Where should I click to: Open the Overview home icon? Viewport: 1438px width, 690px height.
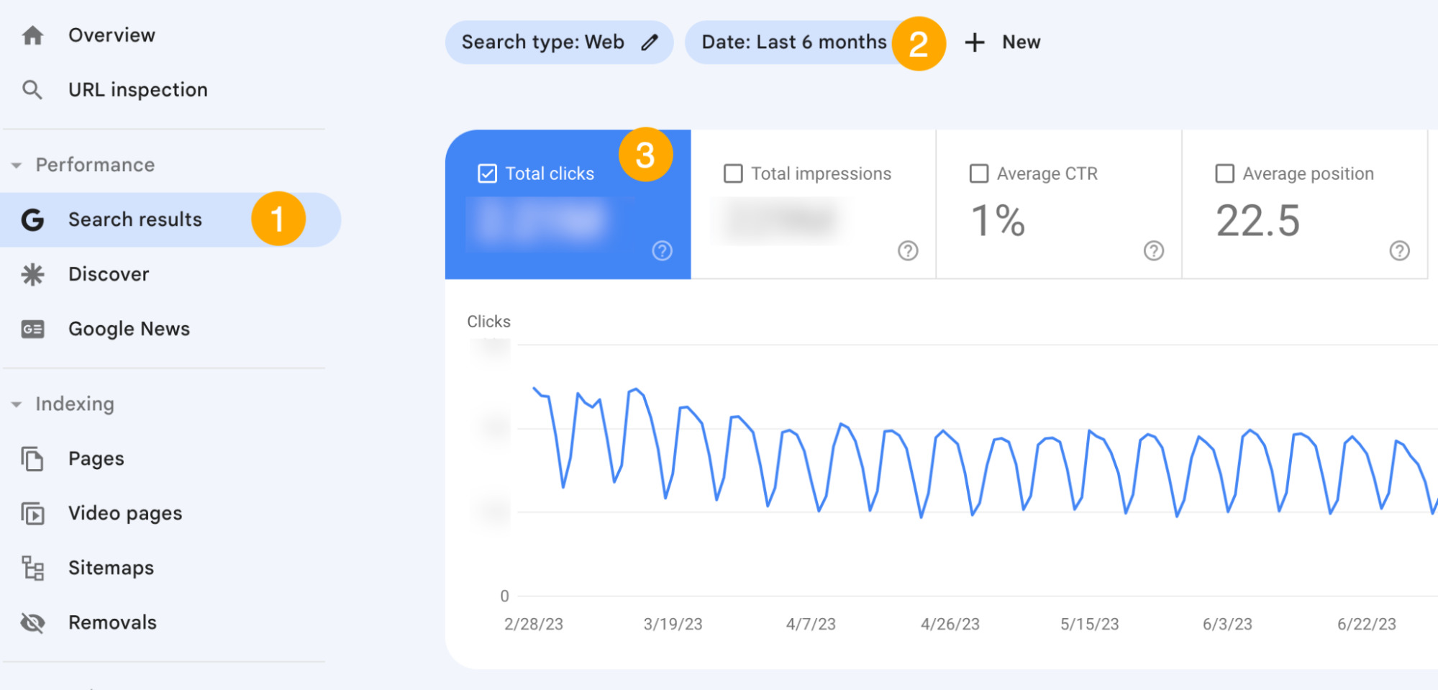pyautogui.click(x=32, y=35)
